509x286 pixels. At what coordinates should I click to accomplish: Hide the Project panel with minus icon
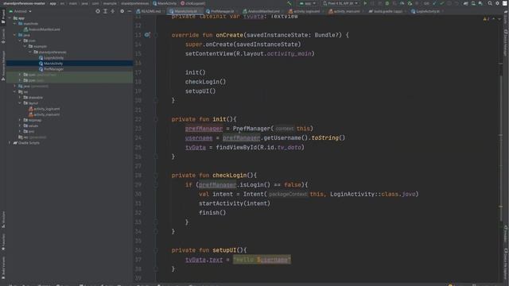coord(129,11)
